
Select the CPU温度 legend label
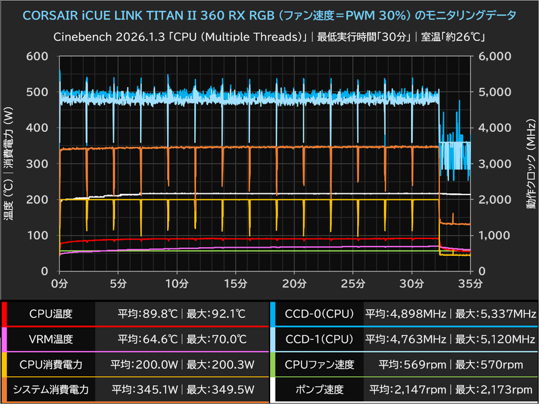click(x=51, y=314)
